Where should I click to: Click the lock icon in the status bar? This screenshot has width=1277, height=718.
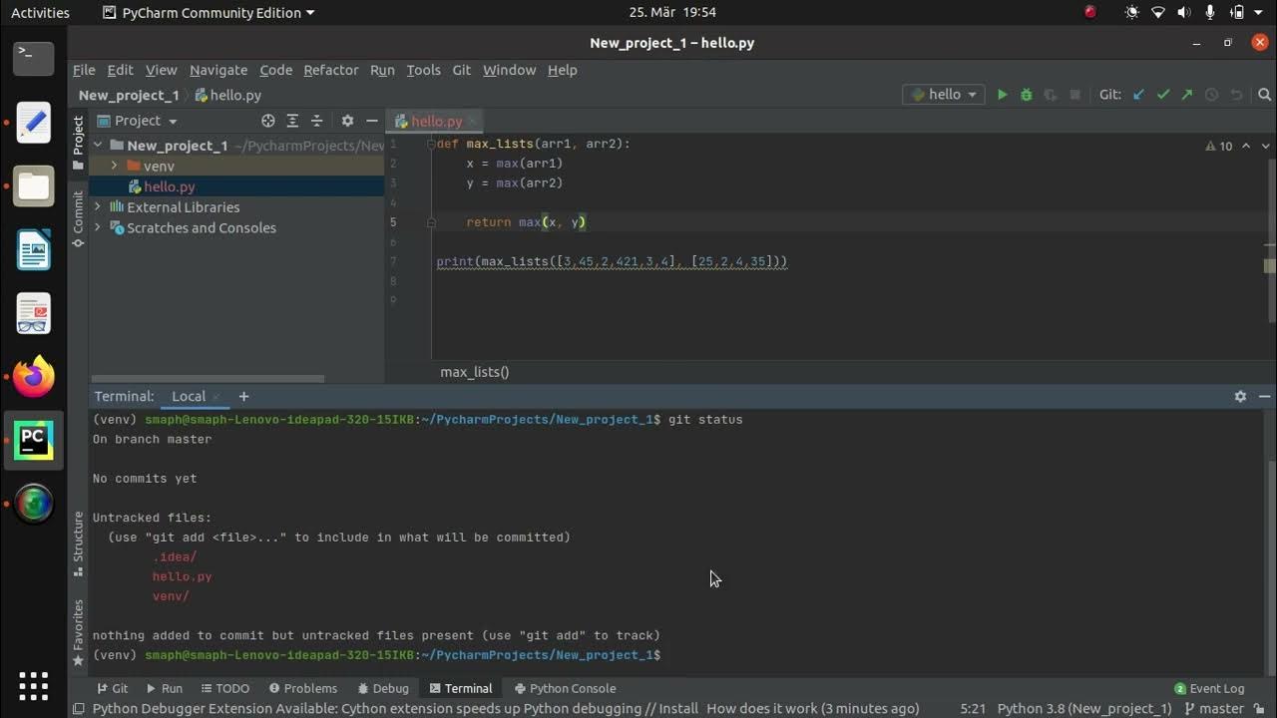point(1261,708)
